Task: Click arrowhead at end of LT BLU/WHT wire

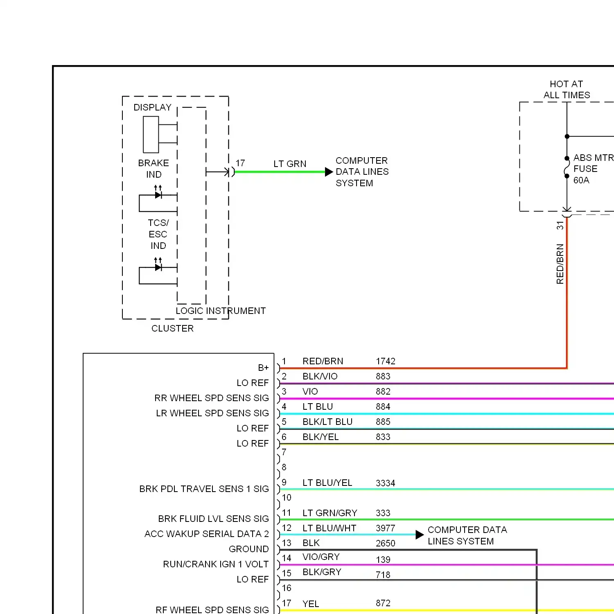Action: tap(419, 535)
